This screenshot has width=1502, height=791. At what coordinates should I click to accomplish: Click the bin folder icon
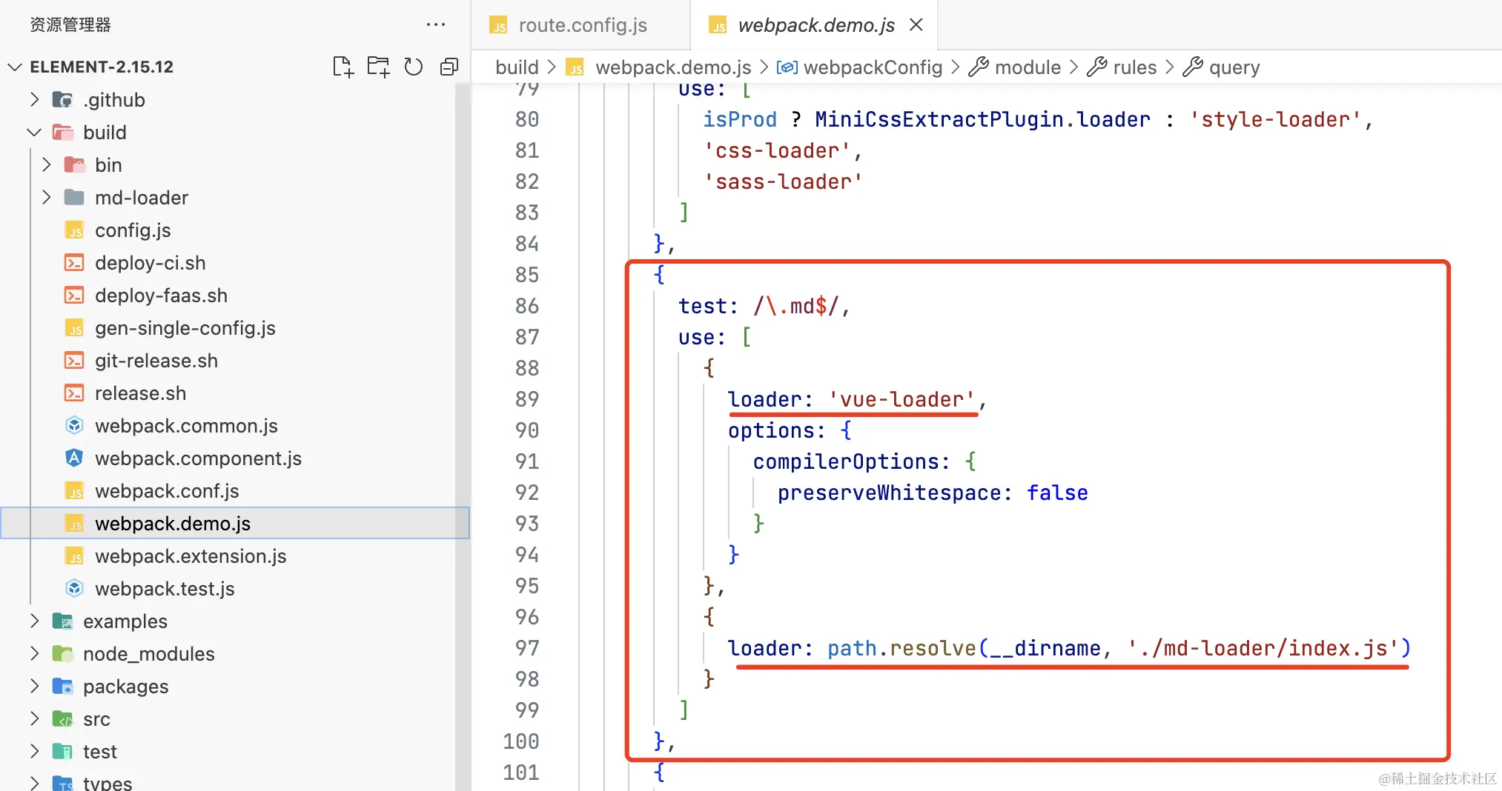tap(74, 164)
